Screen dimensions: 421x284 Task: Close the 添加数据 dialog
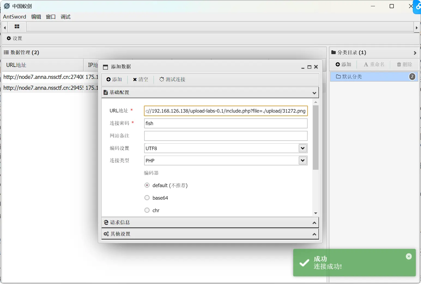point(316,67)
